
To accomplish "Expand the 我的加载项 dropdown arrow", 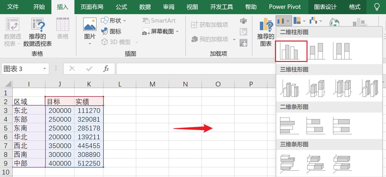I will [234, 39].
